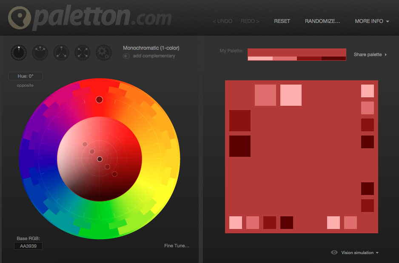Open the Fine Tune... link

tap(177, 246)
